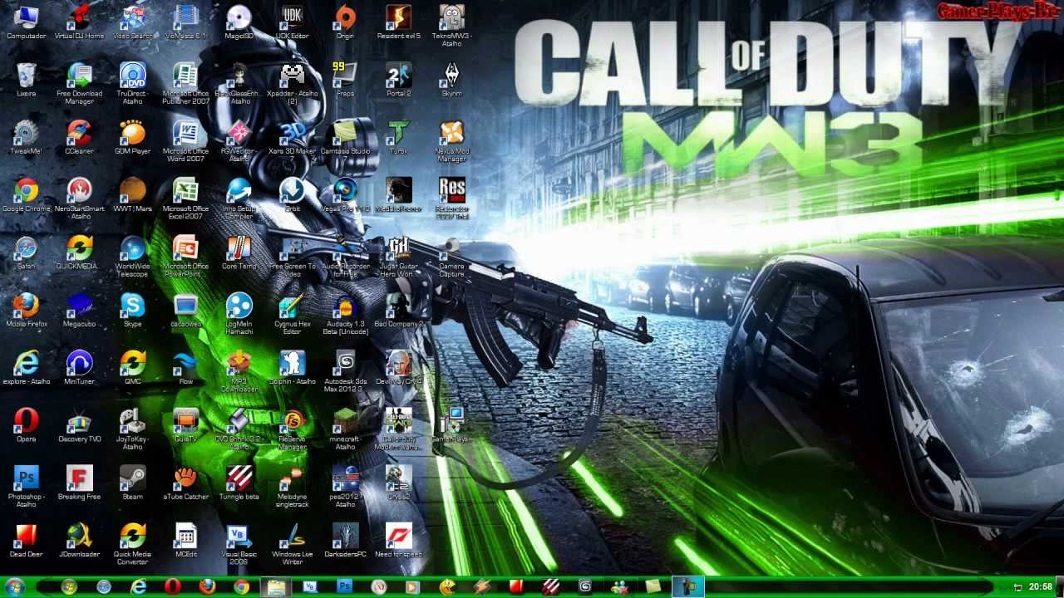Screen dimensions: 1064x598
Task: Launch Crysis 2 desktop shortcut
Action: pos(399,483)
